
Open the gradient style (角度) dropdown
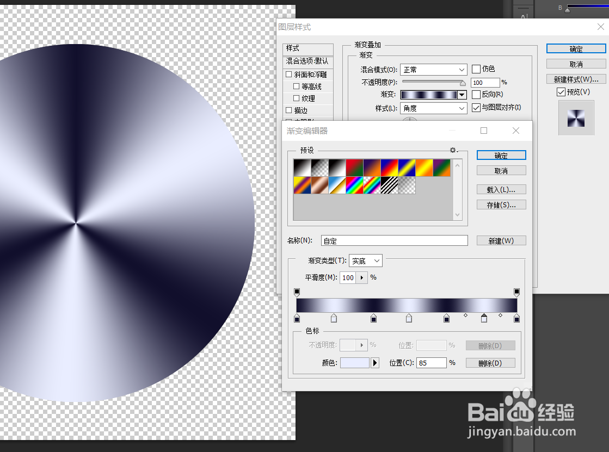click(433, 108)
